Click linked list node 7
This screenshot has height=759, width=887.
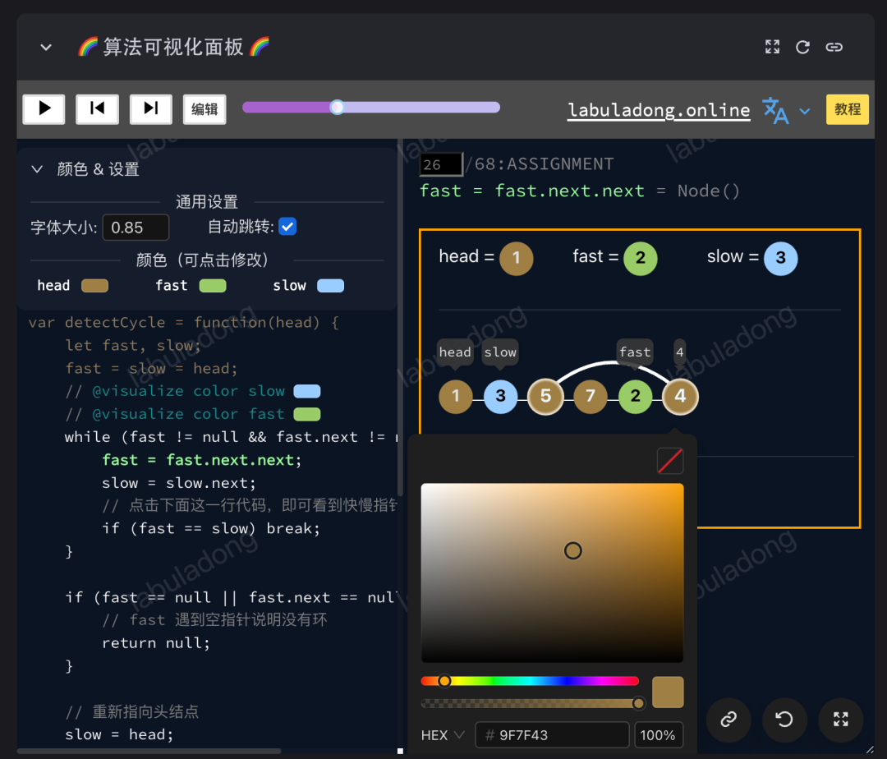591,397
